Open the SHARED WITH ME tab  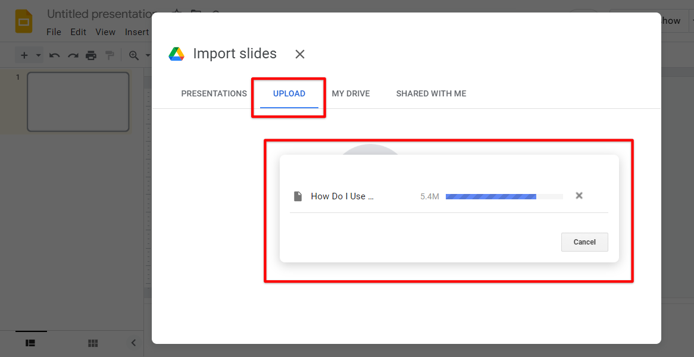tap(431, 93)
